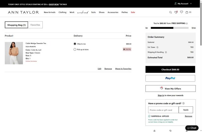Image resolution: width=202 pixels, height=132 pixels.
Task: Click the My Account person icon
Action: point(175,3)
